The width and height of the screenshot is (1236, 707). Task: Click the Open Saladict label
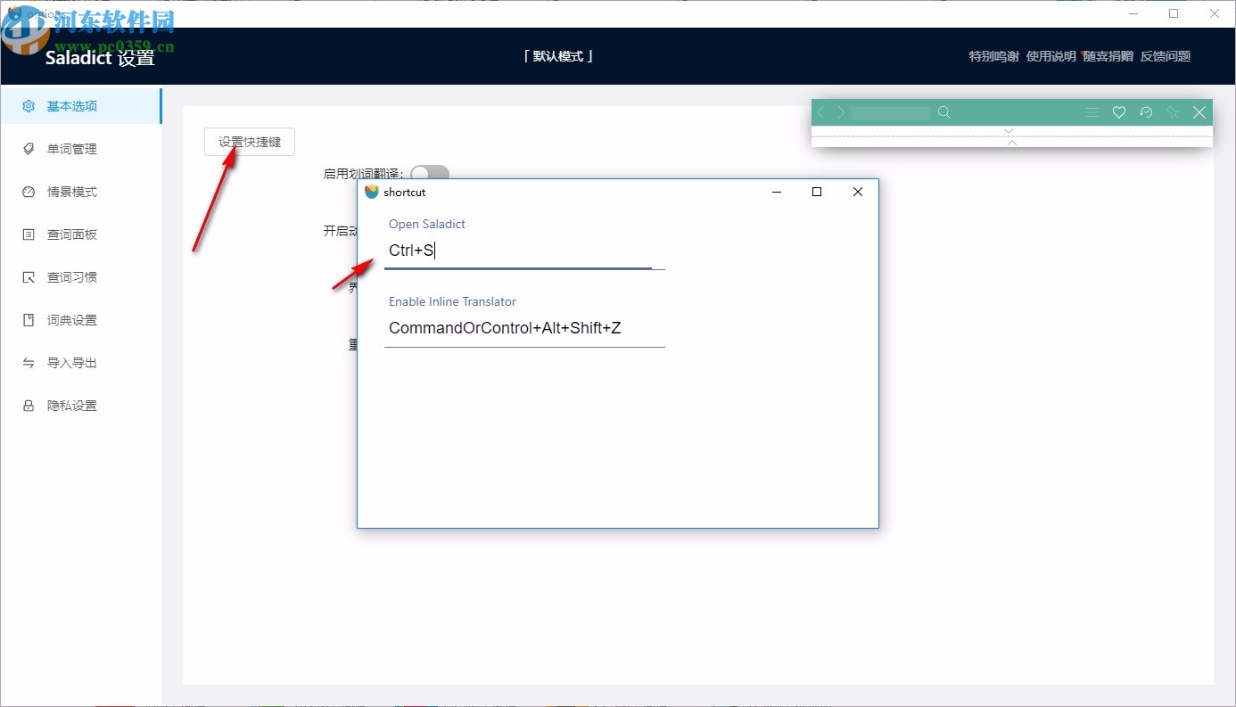(x=427, y=224)
